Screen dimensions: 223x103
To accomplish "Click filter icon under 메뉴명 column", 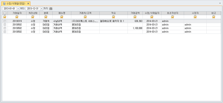I will click(x=62, y=17).
